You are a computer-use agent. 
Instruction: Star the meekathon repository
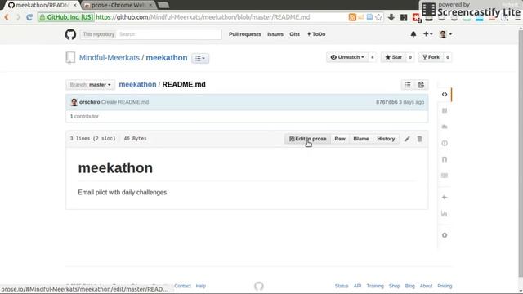(x=394, y=57)
